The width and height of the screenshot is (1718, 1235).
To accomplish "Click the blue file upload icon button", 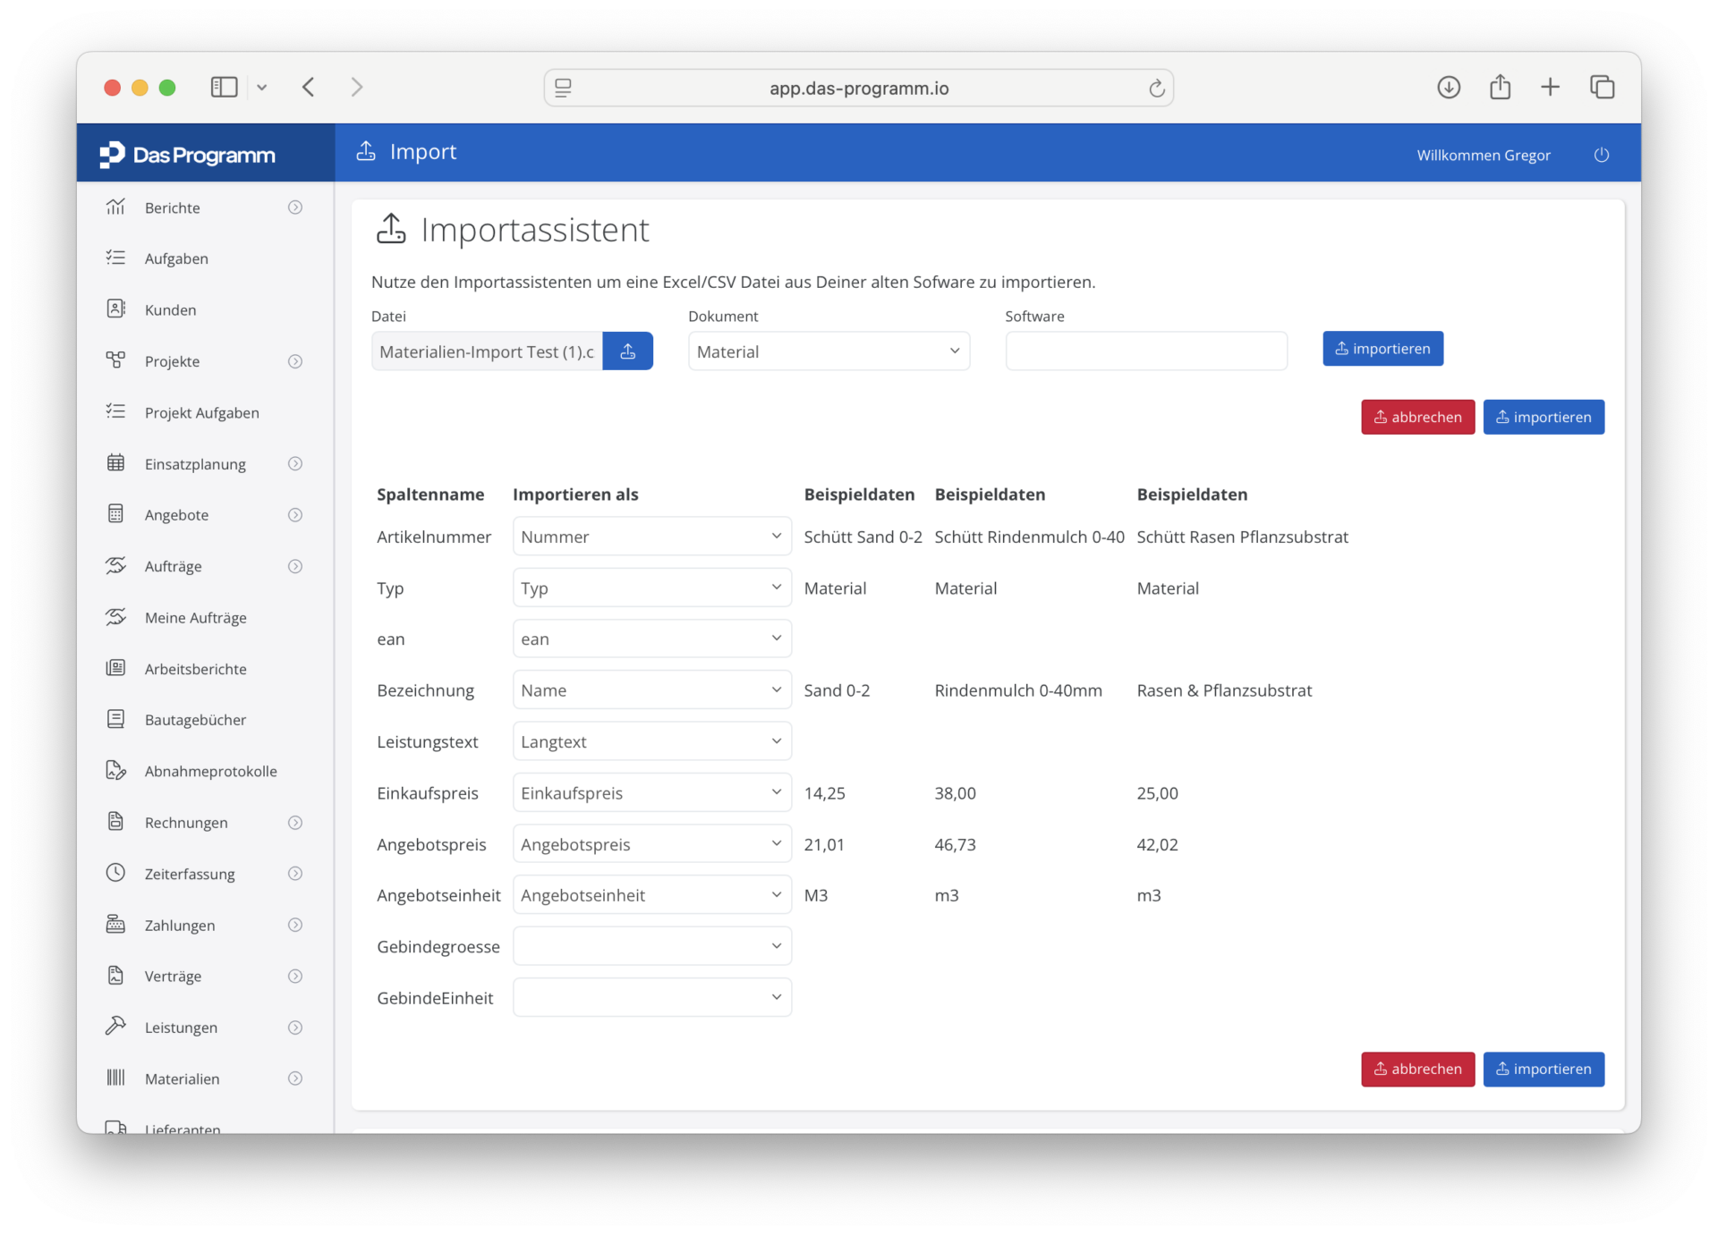I will [x=627, y=351].
